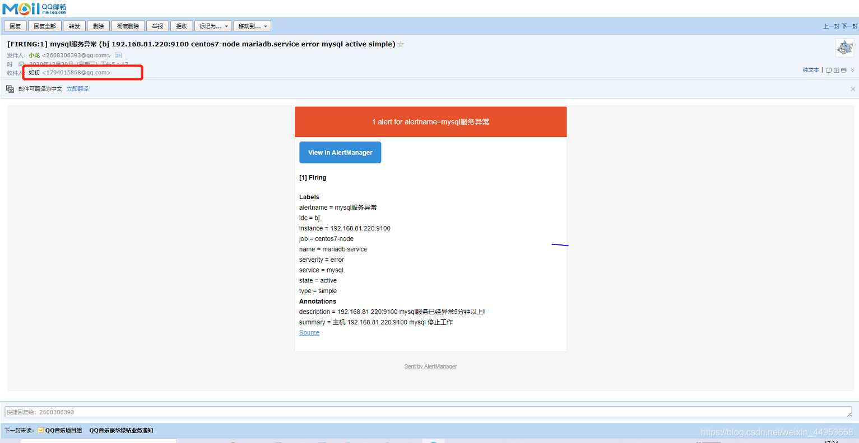Viewport: 859px width, 443px height.
Task: Open next unread QQ音乐项目组 email
Action: coord(63,430)
